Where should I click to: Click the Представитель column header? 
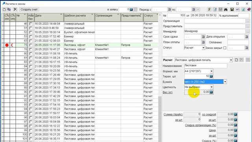coord(132,17)
